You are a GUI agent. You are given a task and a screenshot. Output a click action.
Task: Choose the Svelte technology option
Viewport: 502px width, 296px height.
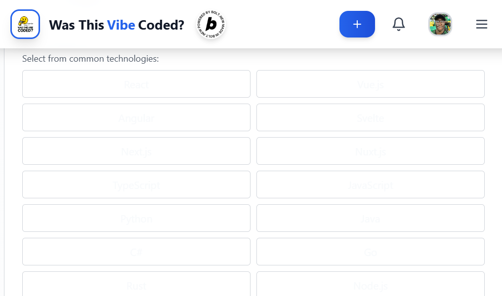tap(370, 117)
